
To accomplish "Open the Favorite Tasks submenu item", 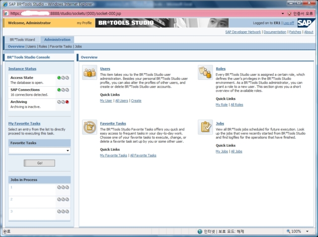I will (61, 47).
